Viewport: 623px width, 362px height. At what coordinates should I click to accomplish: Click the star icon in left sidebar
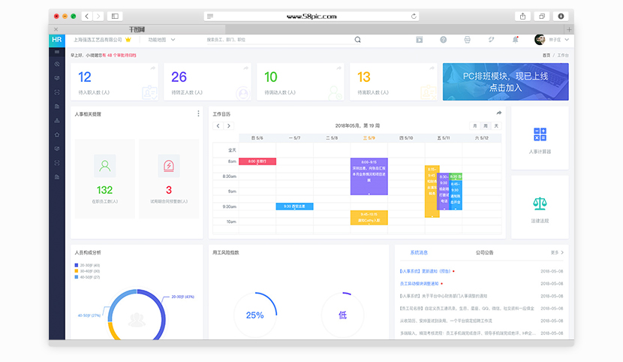pos(57,134)
